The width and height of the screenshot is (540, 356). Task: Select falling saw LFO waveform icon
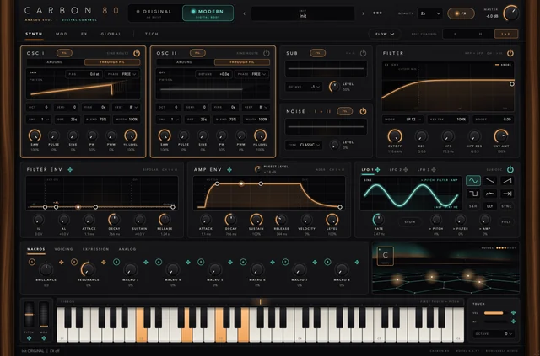point(490,181)
